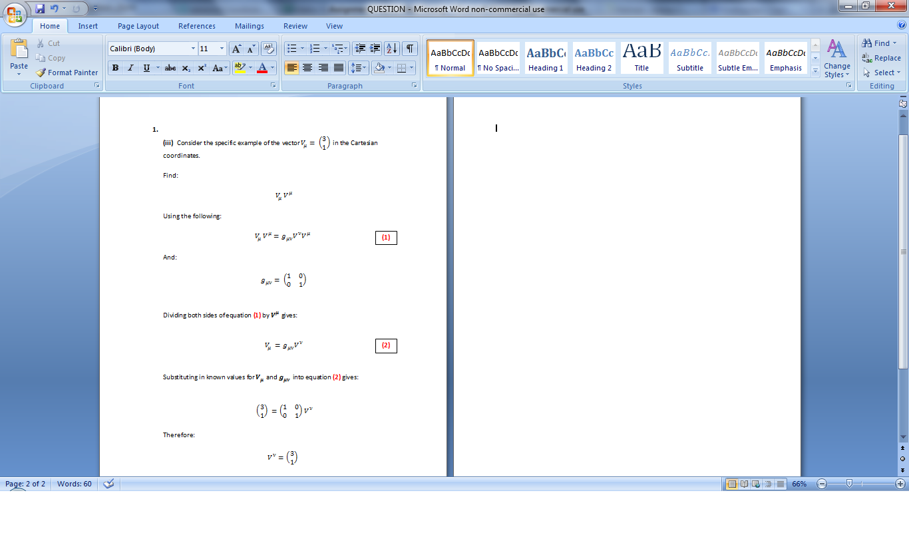Click the Save icon in quick access toolbar
Viewport: 909px width, 535px height.
(x=40, y=9)
